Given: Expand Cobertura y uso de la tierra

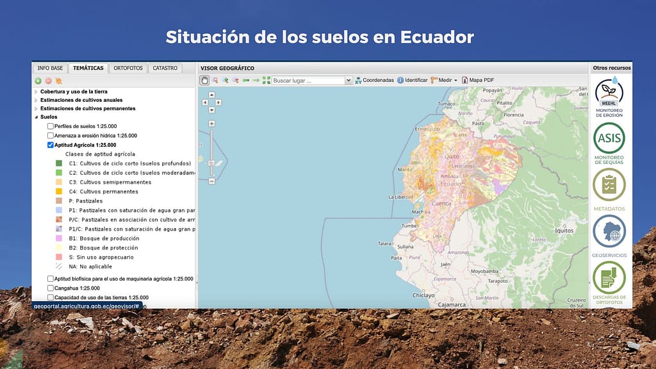Looking at the screenshot, I should (36, 92).
